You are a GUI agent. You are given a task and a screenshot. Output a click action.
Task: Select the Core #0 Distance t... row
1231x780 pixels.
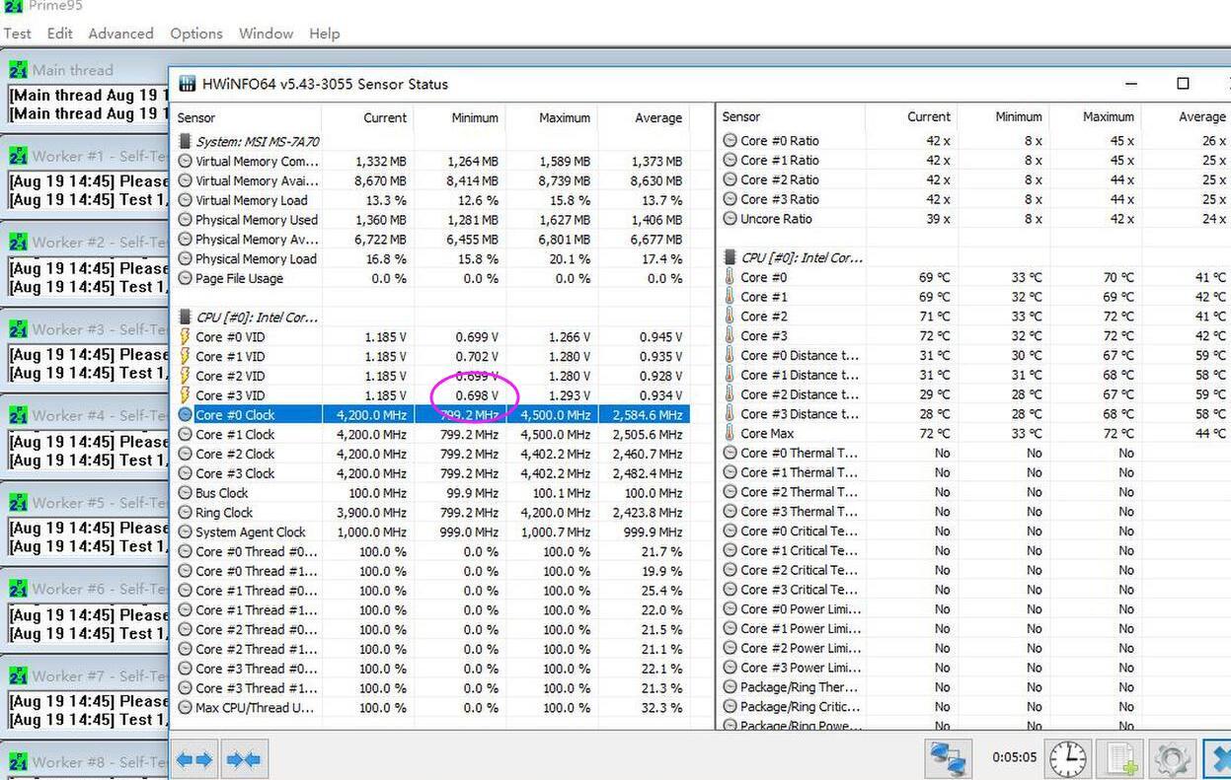[974, 356]
